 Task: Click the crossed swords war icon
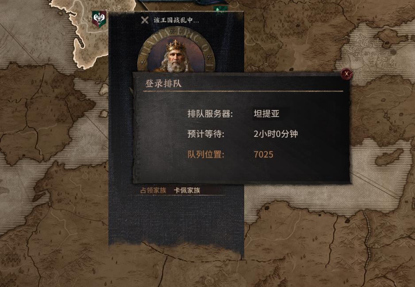[145, 20]
